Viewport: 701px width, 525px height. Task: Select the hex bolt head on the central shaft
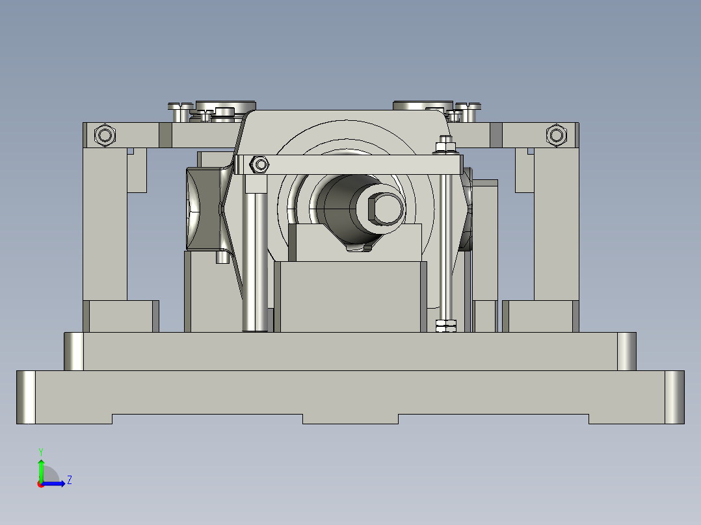coord(384,208)
